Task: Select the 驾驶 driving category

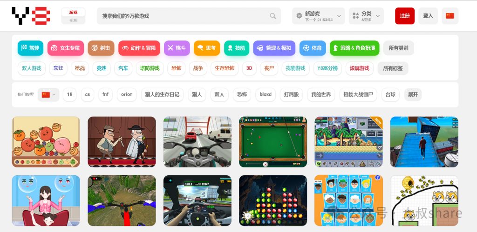Action: point(30,48)
